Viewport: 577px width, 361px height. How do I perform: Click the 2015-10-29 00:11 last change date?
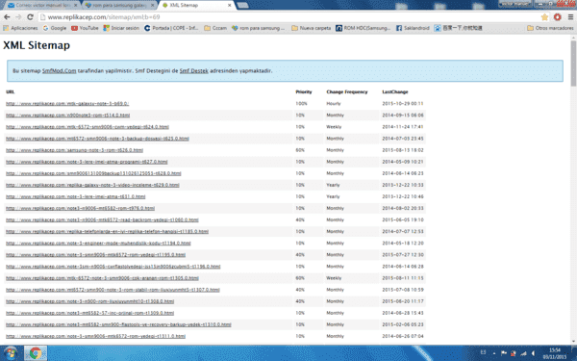(x=403, y=104)
